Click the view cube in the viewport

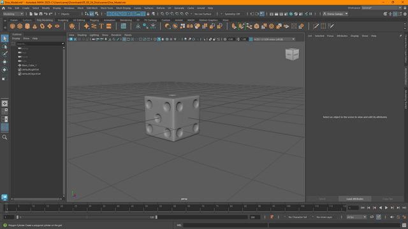(292, 54)
